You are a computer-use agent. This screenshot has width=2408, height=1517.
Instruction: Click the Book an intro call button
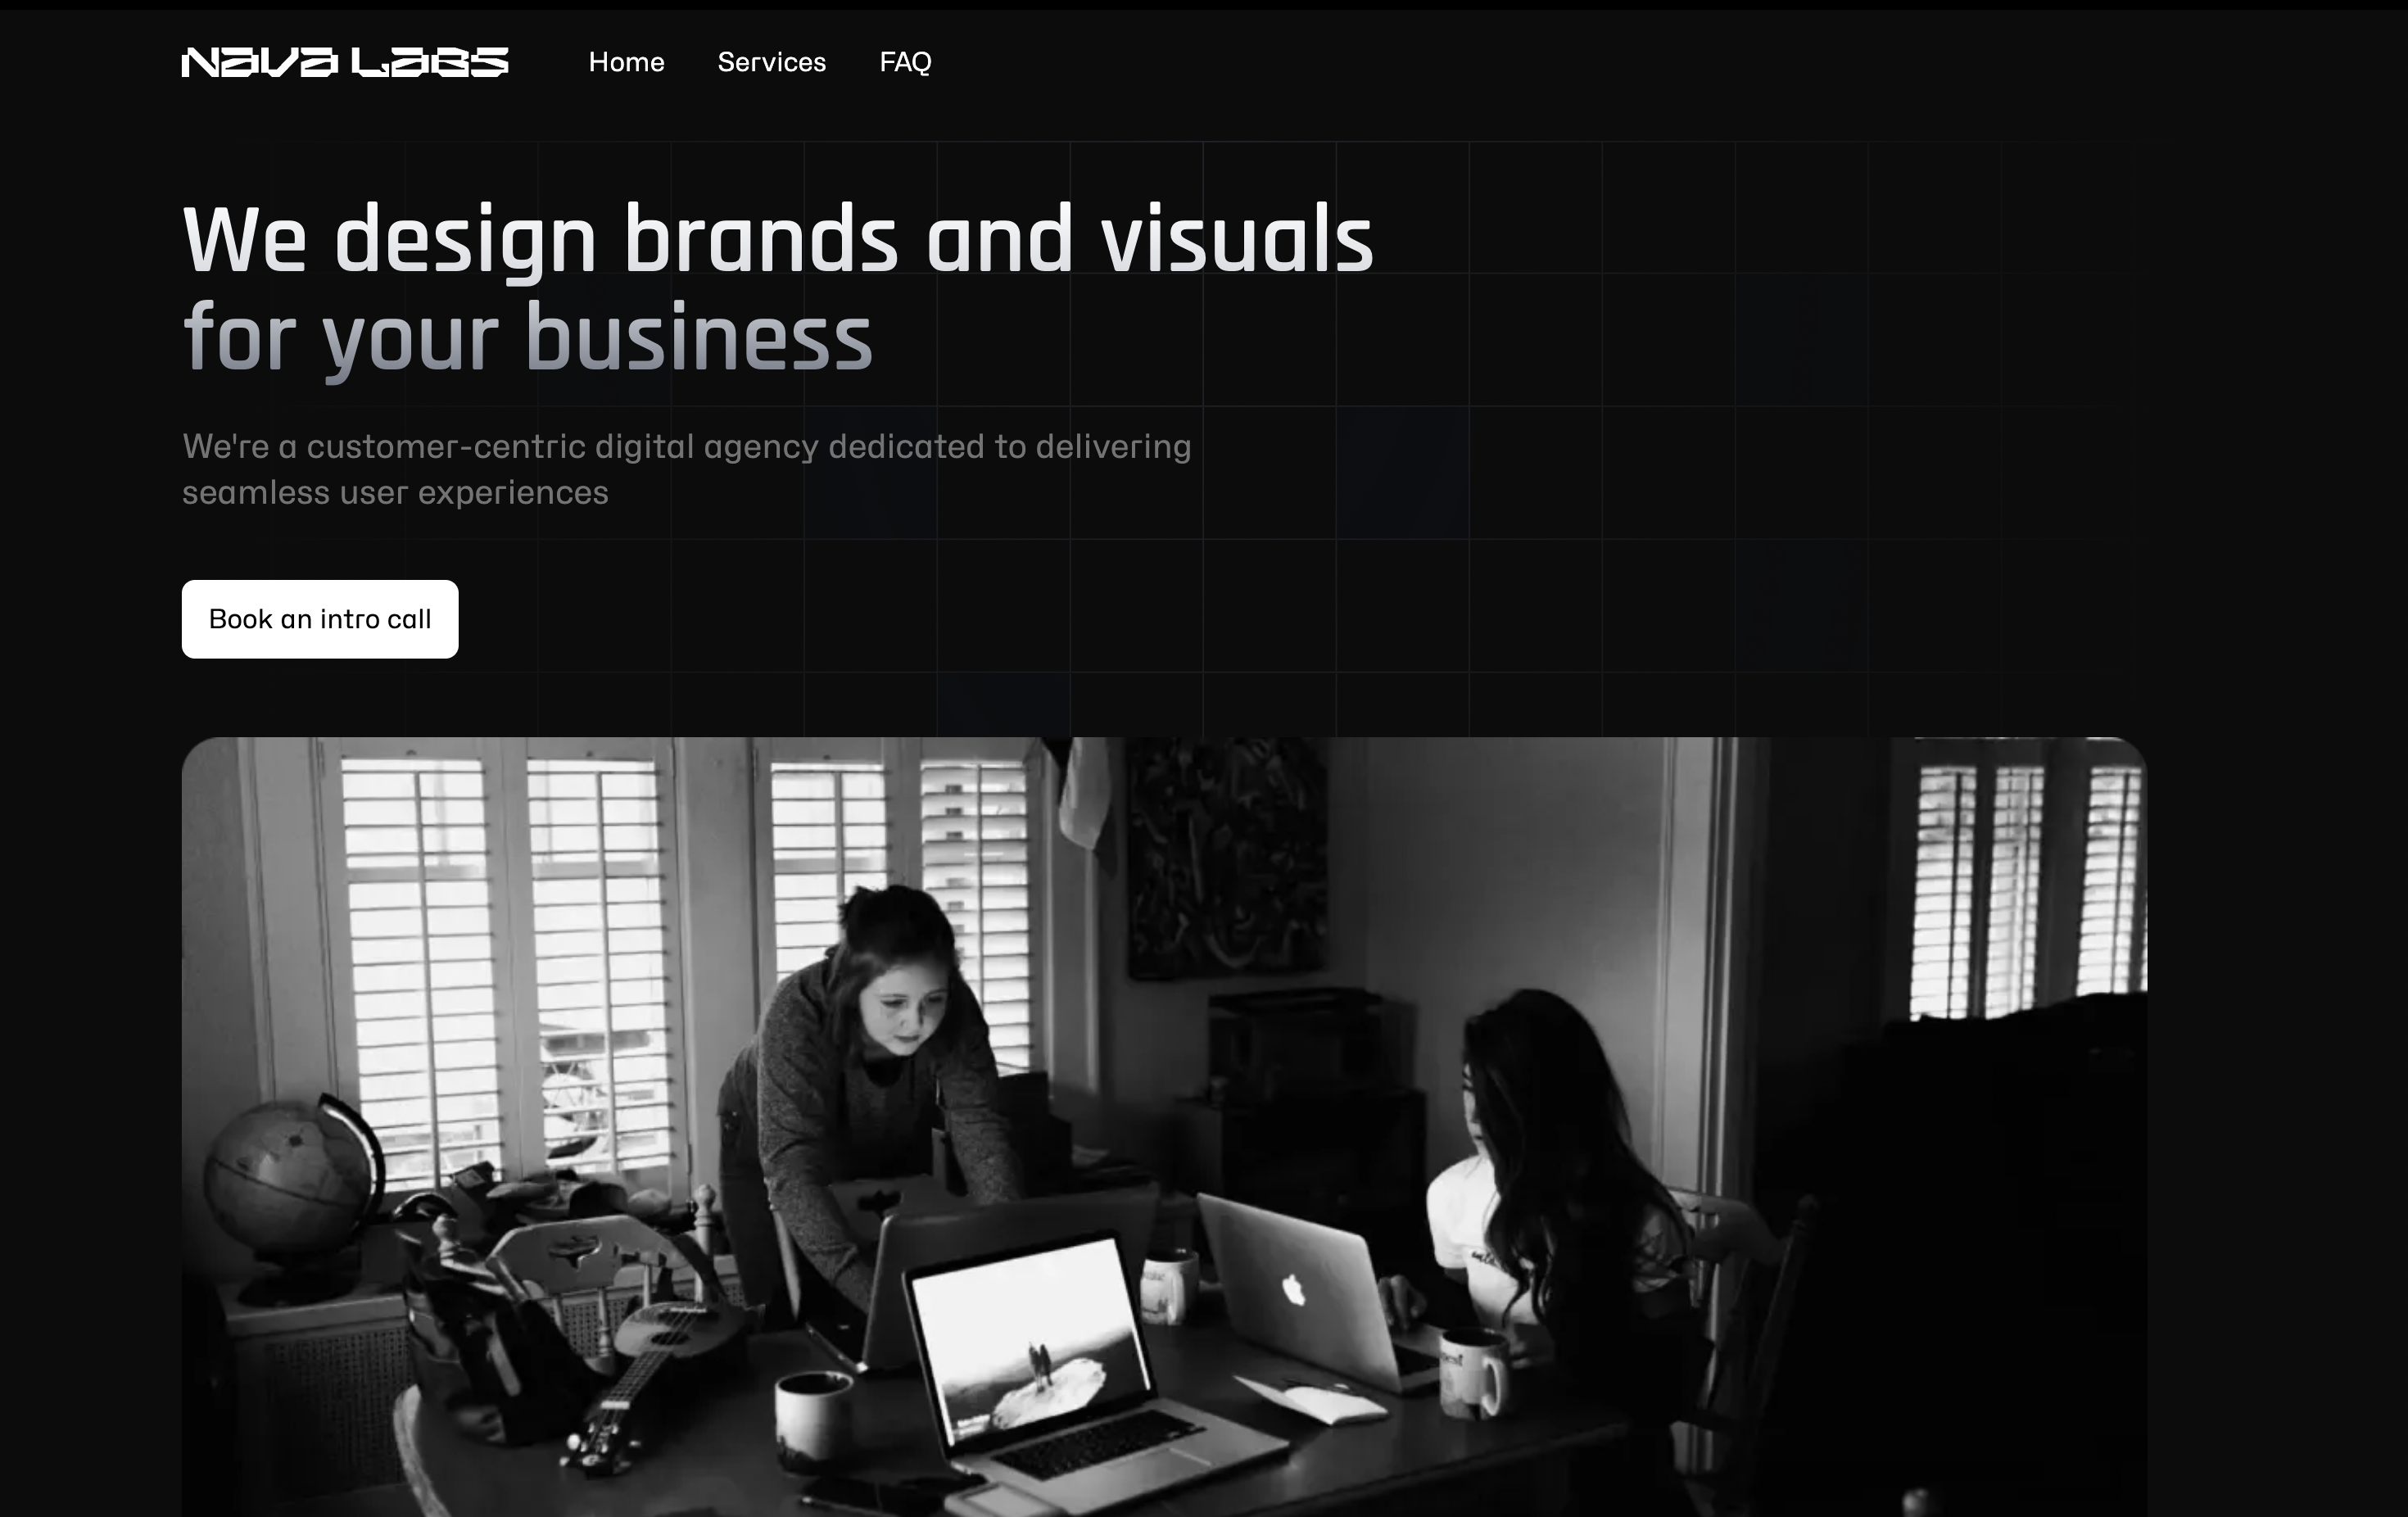320,619
